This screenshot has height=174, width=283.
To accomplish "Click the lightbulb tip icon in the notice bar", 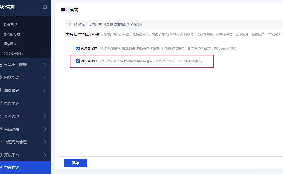I will 69,24.
